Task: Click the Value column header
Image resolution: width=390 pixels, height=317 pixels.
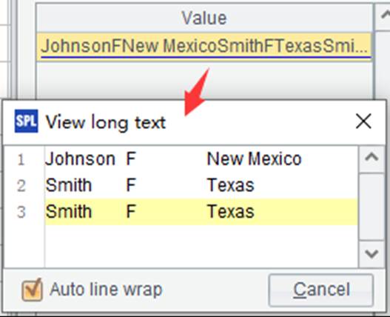Action: coord(204,18)
